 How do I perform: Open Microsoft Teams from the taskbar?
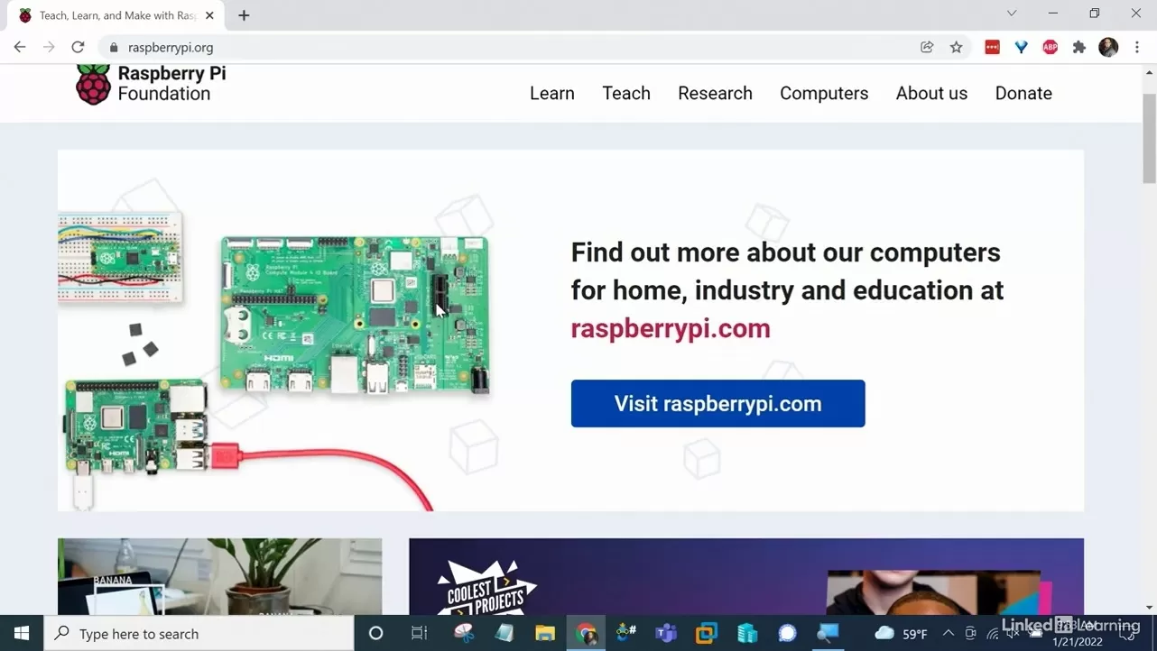pyautogui.click(x=666, y=633)
